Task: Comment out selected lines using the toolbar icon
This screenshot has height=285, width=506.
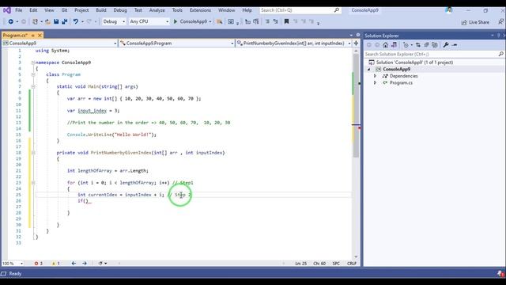Action: 267,21
